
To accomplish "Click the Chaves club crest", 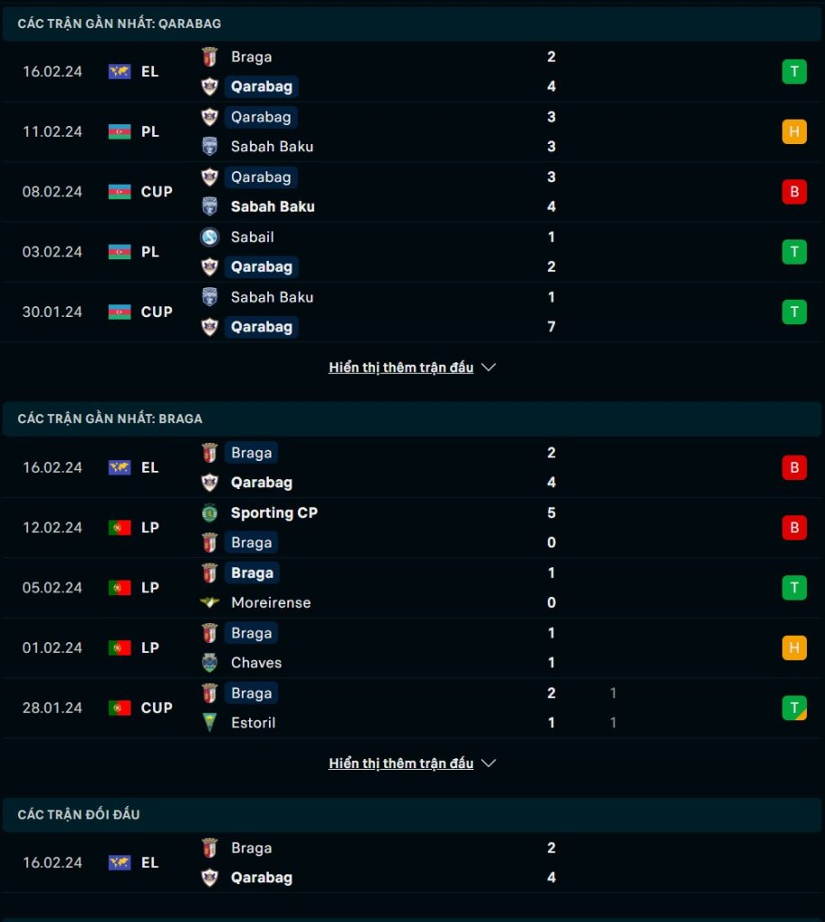I will pyautogui.click(x=210, y=663).
